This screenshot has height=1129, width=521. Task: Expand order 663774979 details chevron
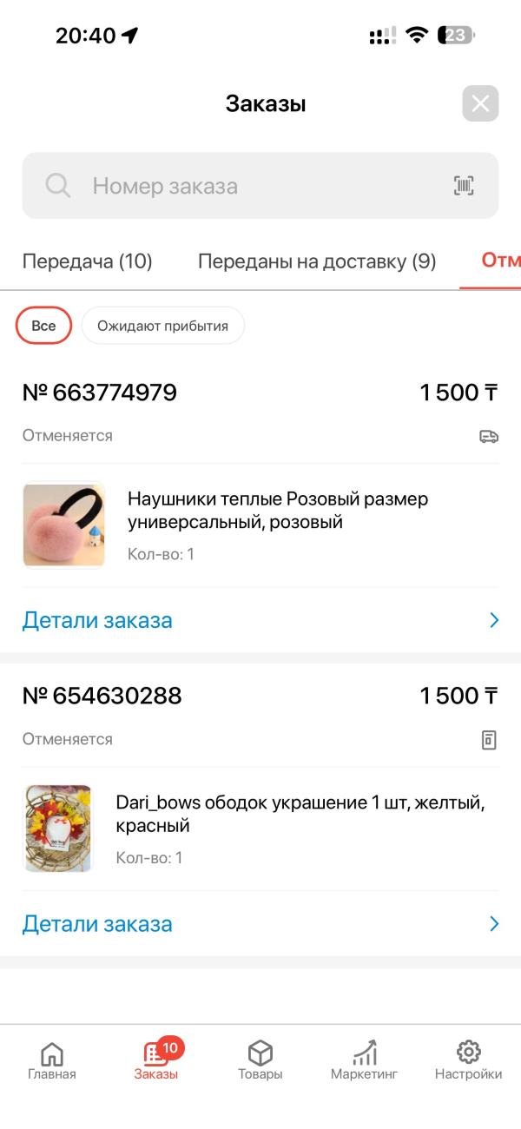click(x=494, y=620)
